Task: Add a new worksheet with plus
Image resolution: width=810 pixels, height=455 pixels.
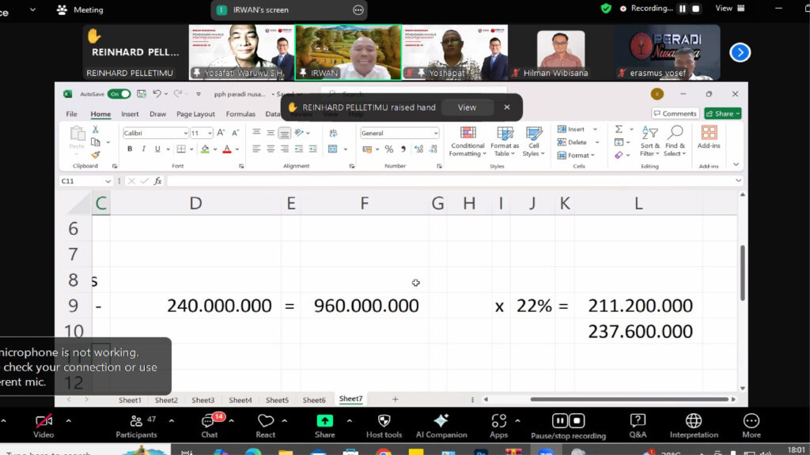Action: click(396, 399)
